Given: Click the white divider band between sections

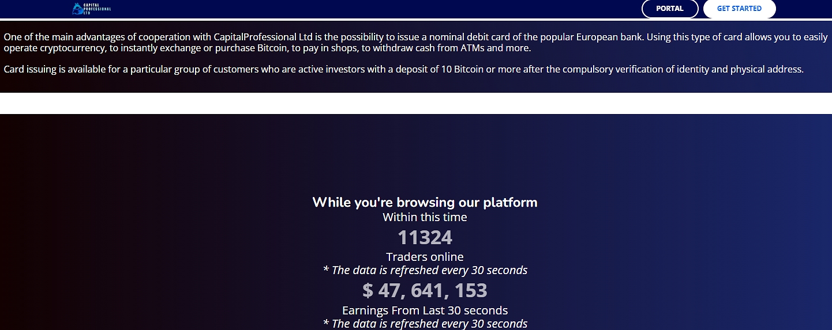Looking at the screenshot, I should (x=415, y=103).
